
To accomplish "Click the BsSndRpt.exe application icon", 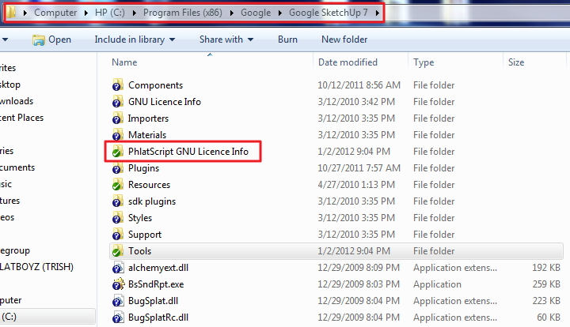I will pyautogui.click(x=117, y=284).
